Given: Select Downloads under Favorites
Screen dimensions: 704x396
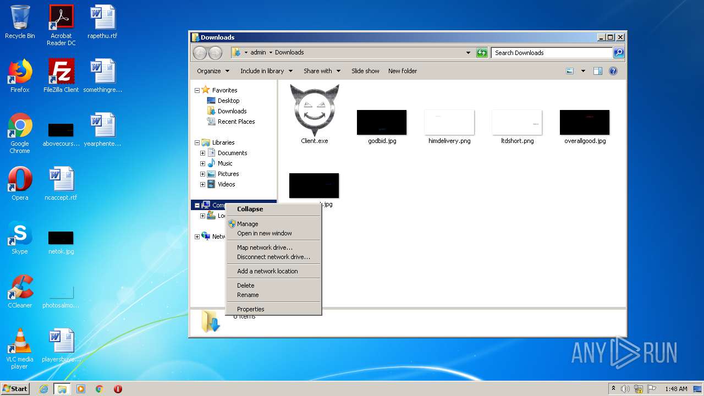Looking at the screenshot, I should 227,111.
